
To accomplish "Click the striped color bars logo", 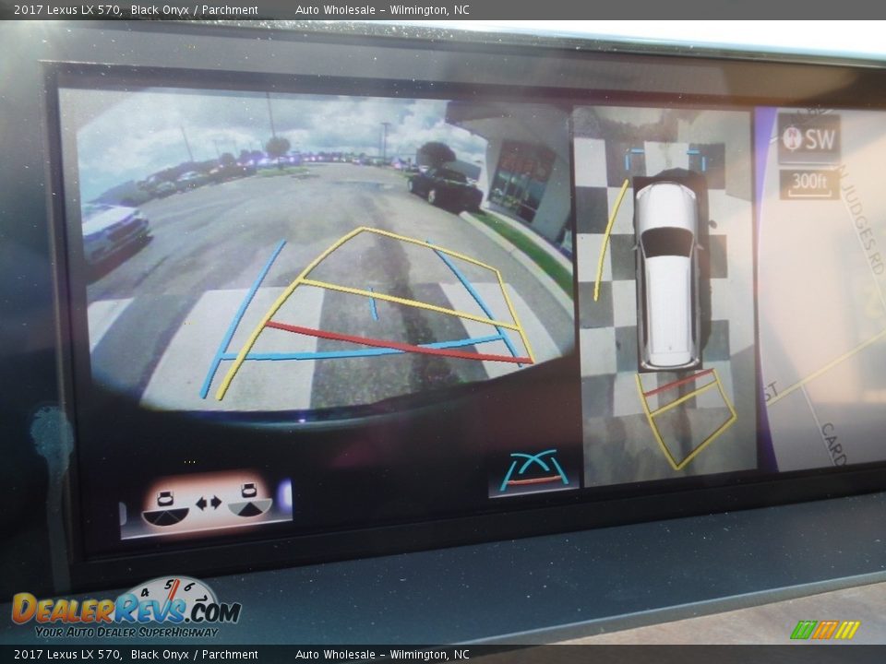I will (x=824, y=630).
